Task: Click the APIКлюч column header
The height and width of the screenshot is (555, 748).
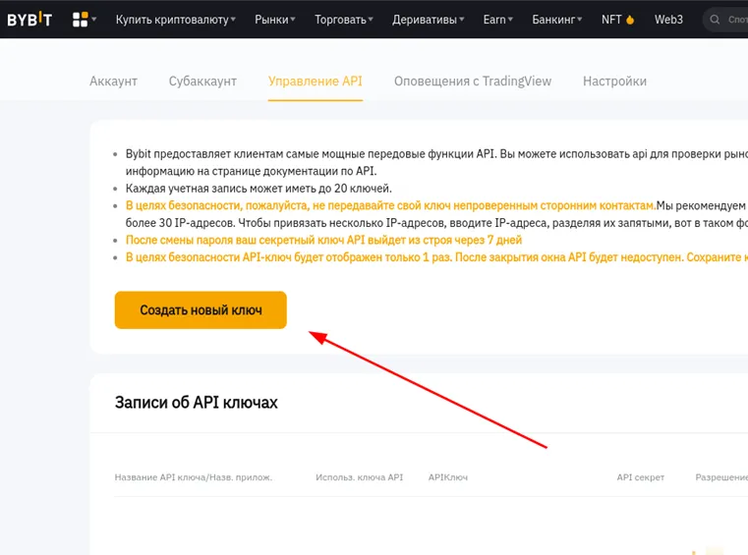Action: tap(447, 477)
